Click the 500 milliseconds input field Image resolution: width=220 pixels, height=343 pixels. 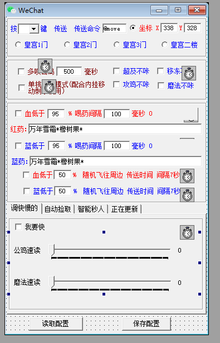coord(69,72)
